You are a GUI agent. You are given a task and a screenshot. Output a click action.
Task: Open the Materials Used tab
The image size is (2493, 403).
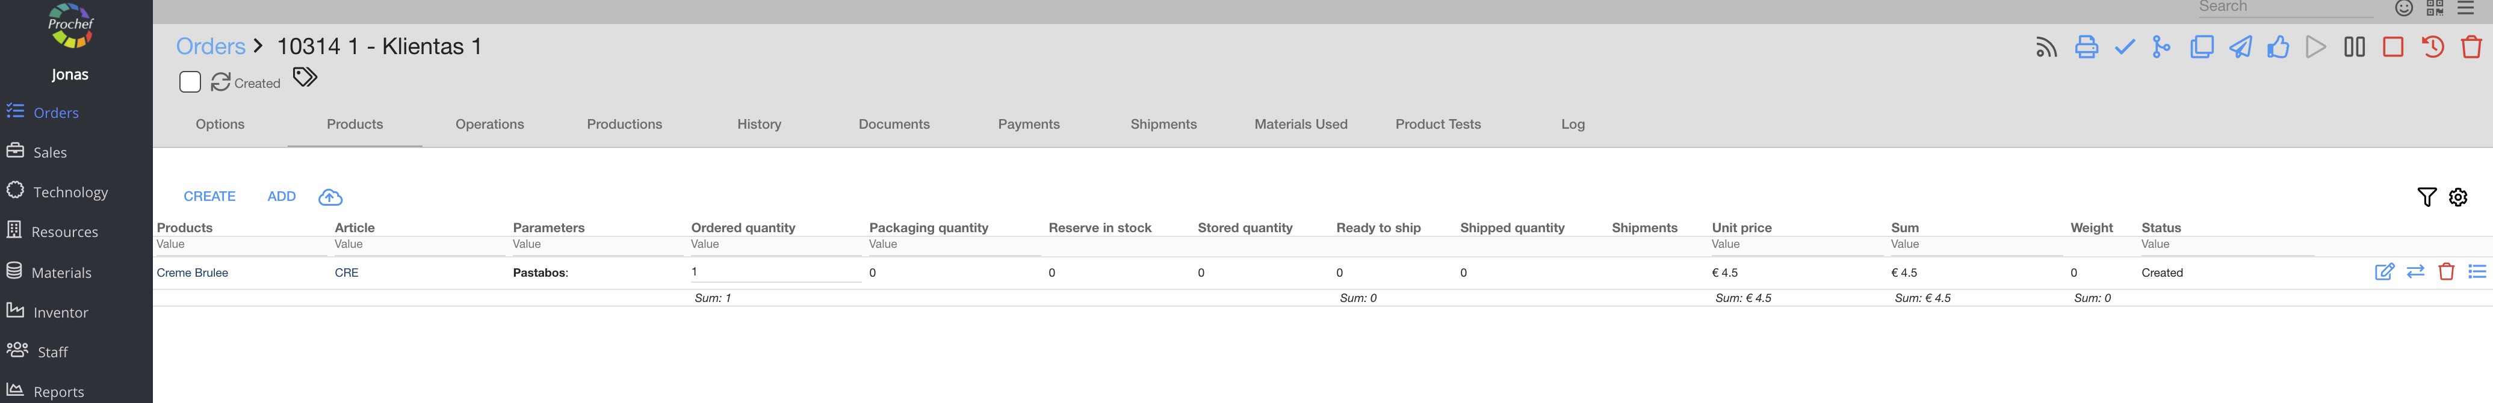[1299, 124]
